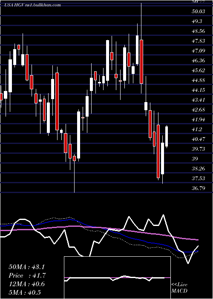Click the 38.26 price axis label

[199, 169]
